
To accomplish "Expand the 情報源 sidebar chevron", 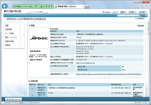I will 20,45.
